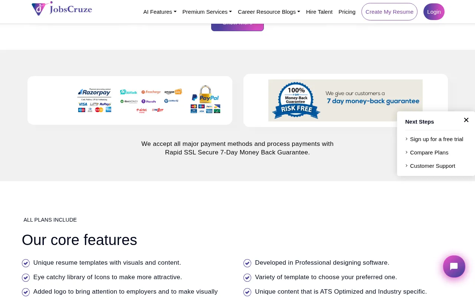Image resolution: width=475 pixels, height=297 pixels.
Task: Click the Next Steps panel title
Action: pos(419,122)
